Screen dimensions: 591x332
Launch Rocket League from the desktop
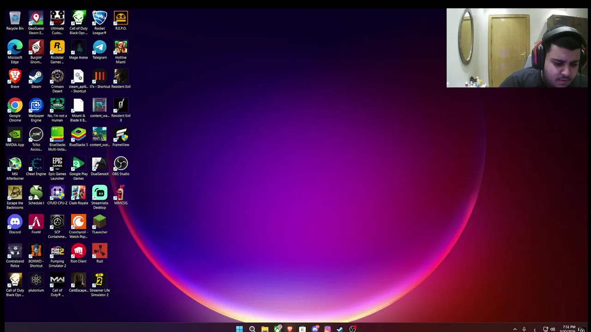100,23
